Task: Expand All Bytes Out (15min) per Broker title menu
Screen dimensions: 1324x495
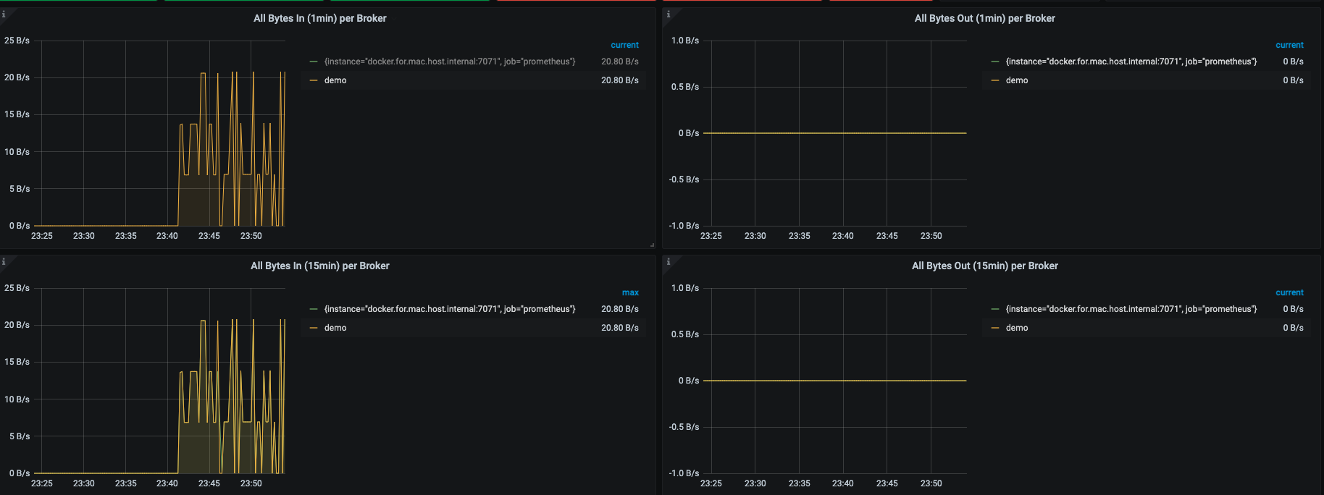Action: [x=984, y=266]
